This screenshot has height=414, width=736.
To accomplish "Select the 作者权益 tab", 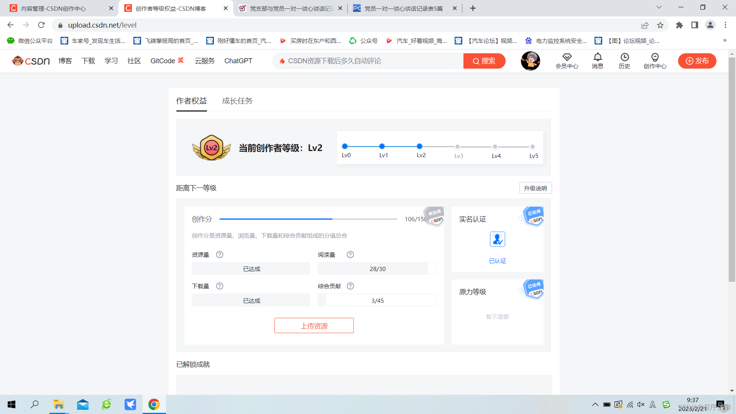I will point(191,101).
